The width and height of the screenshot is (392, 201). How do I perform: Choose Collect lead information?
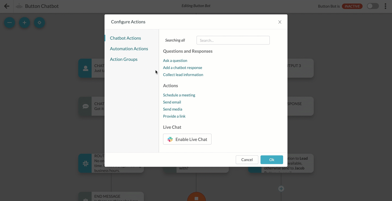(x=183, y=75)
